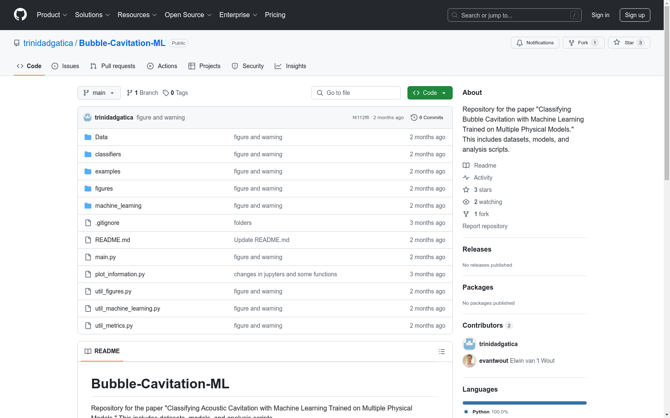Click the fork icon beside 1 fork
Viewport: 670px width, 418px height.
pyautogui.click(x=466, y=214)
